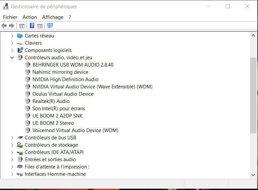Click the NVIDIA Virtual Audio Device (Wave Extensible) speaker icon
This screenshot has height=190, width=258.
(28, 86)
